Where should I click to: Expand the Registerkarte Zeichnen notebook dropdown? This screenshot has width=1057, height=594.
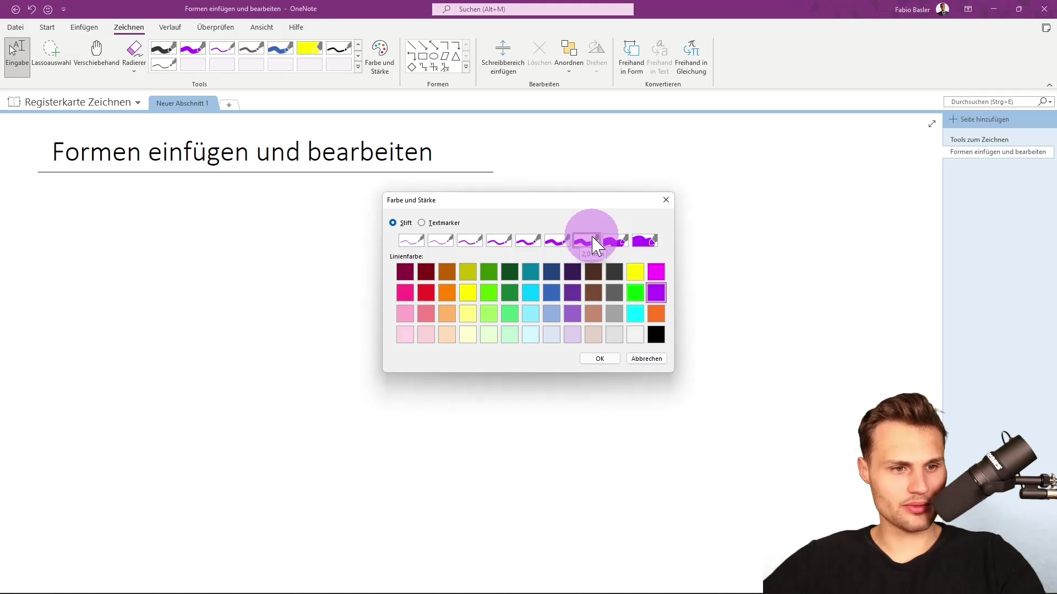pos(138,103)
